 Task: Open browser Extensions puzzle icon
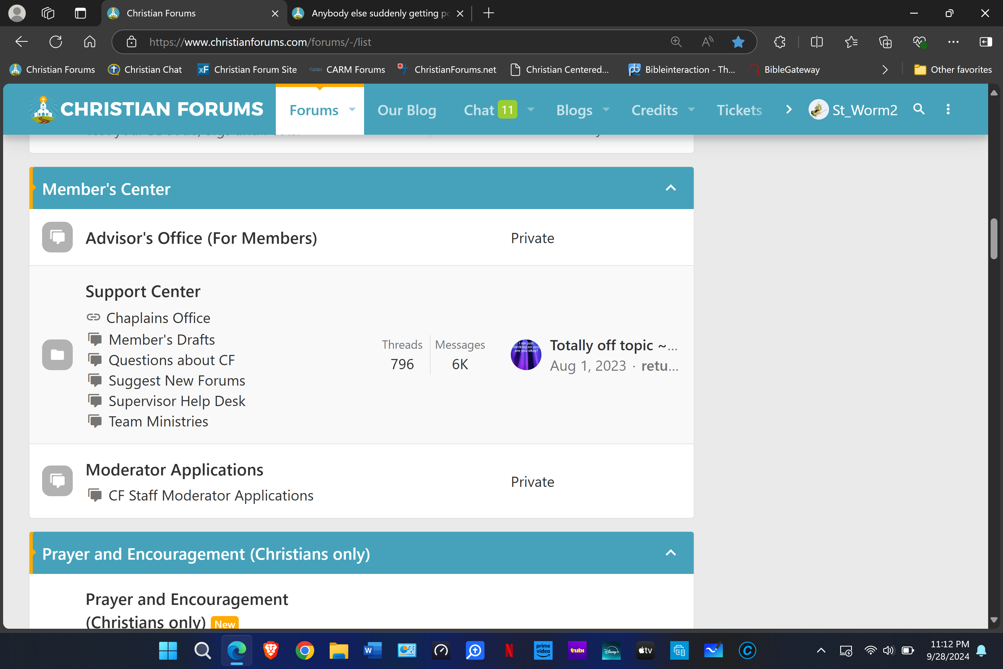pyautogui.click(x=779, y=42)
